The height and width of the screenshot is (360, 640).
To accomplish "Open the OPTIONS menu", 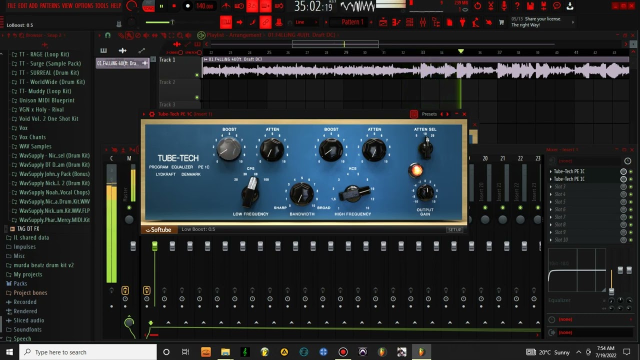I will pyautogui.click(x=84, y=5).
